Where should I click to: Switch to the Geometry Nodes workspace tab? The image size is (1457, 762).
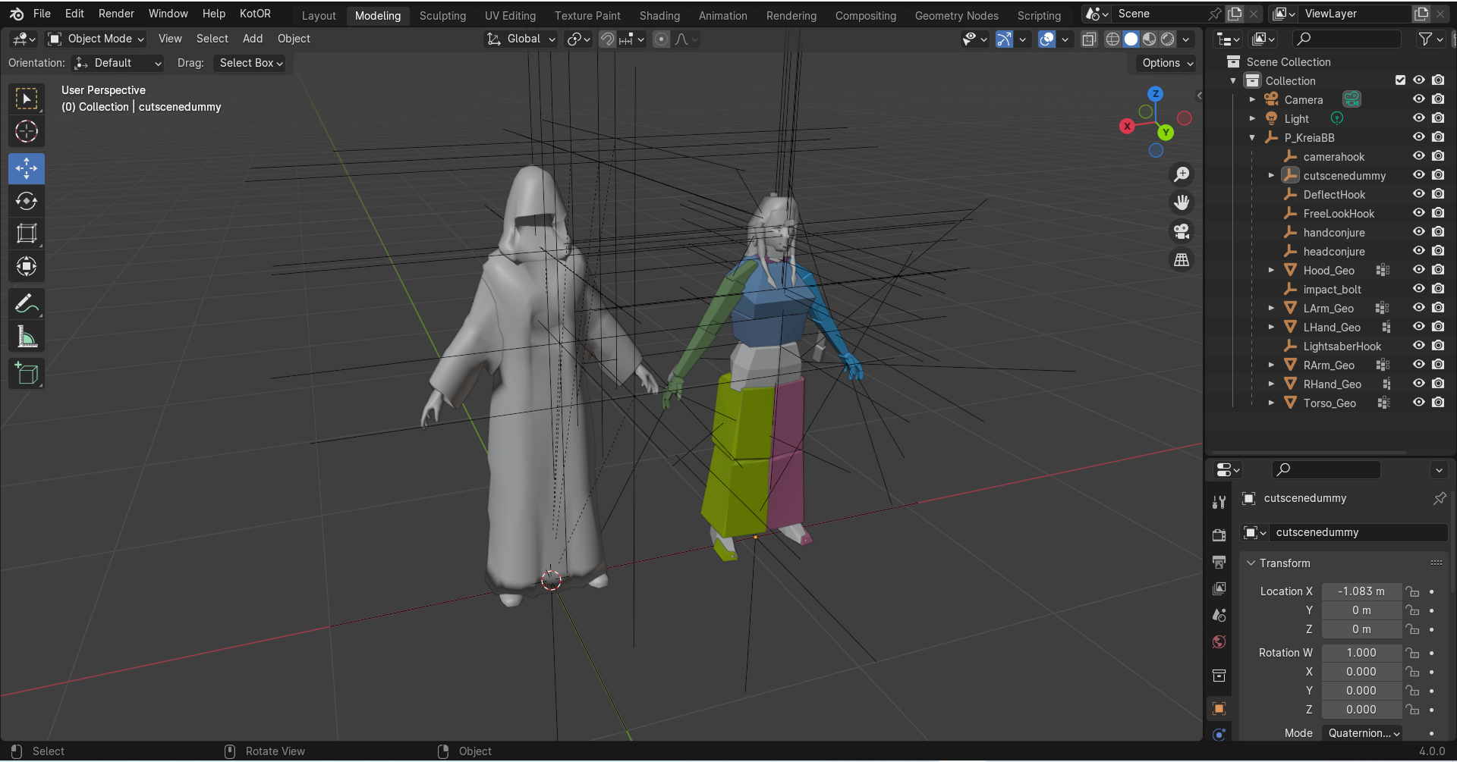pyautogui.click(x=956, y=15)
